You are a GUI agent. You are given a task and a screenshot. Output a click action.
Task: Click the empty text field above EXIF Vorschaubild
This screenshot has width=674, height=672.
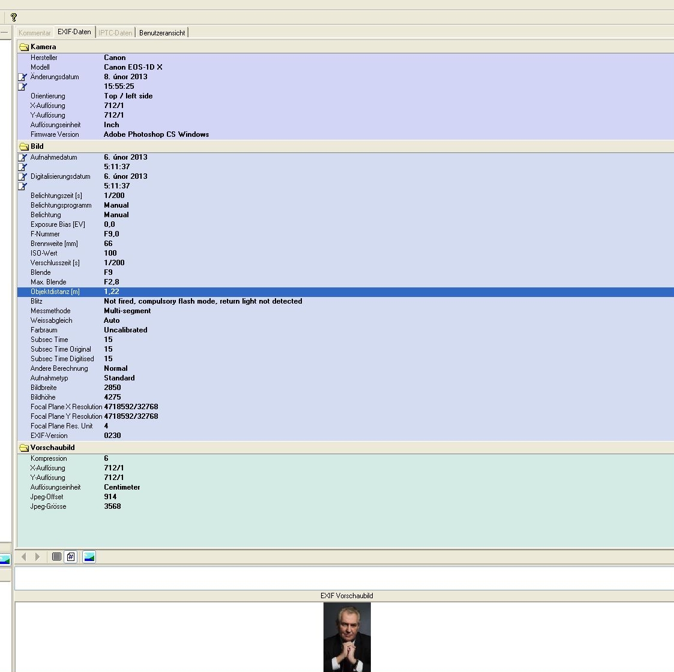click(x=342, y=578)
